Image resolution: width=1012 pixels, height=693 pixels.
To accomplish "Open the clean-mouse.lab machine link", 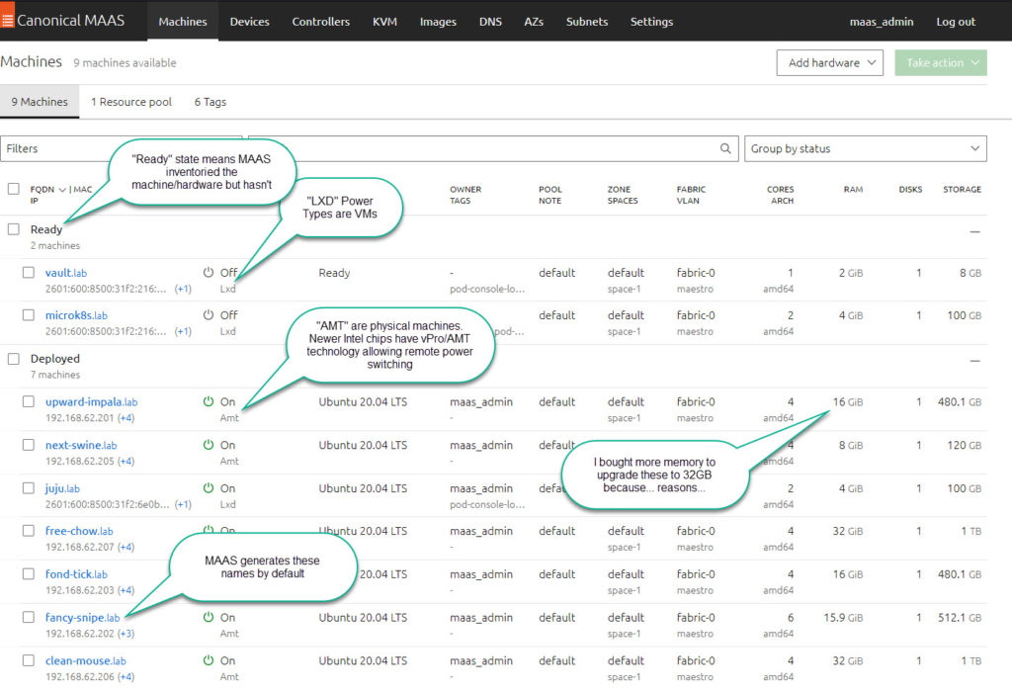I will (86, 660).
